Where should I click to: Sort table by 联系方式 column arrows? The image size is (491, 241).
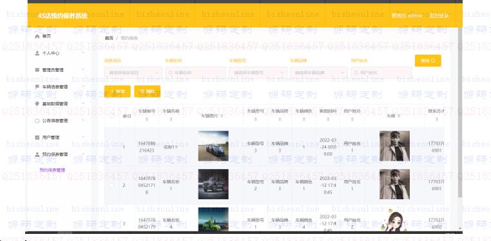[x=436, y=119]
